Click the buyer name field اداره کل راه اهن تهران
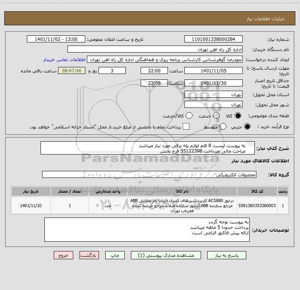Screen dimensions: 300x290 (x=155, y=49)
